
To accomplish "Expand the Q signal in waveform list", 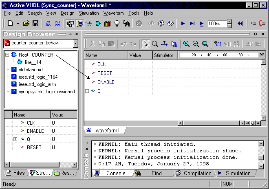I will (87, 91).
